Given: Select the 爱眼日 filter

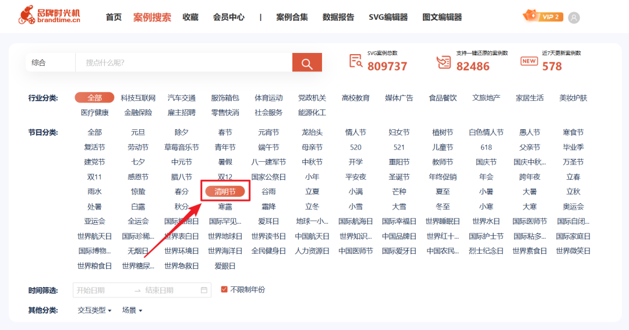Looking at the screenshot, I should [225, 266].
